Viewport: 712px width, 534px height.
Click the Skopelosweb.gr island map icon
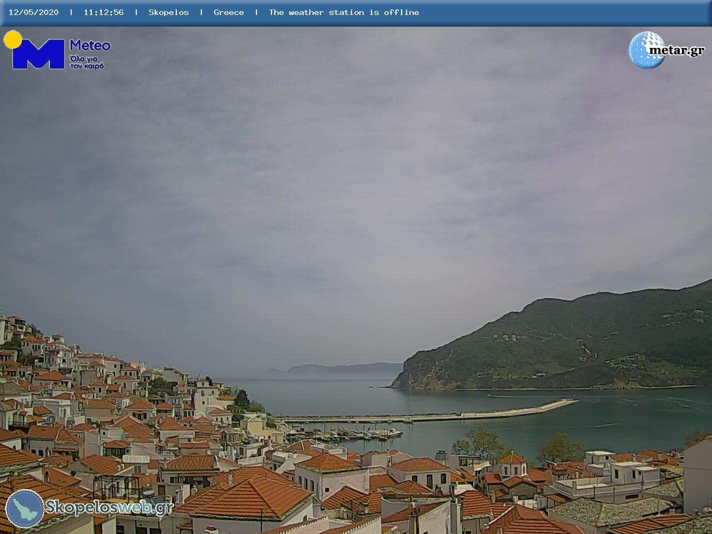coord(24,508)
